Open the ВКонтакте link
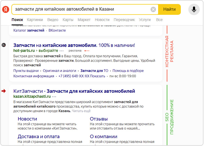Image resolution: width=204 pixels, height=146 pixels. tap(57, 30)
